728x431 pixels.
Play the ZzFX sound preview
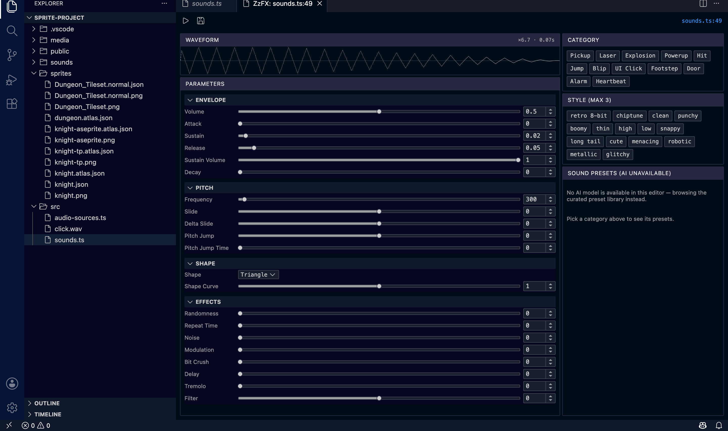[x=186, y=21]
